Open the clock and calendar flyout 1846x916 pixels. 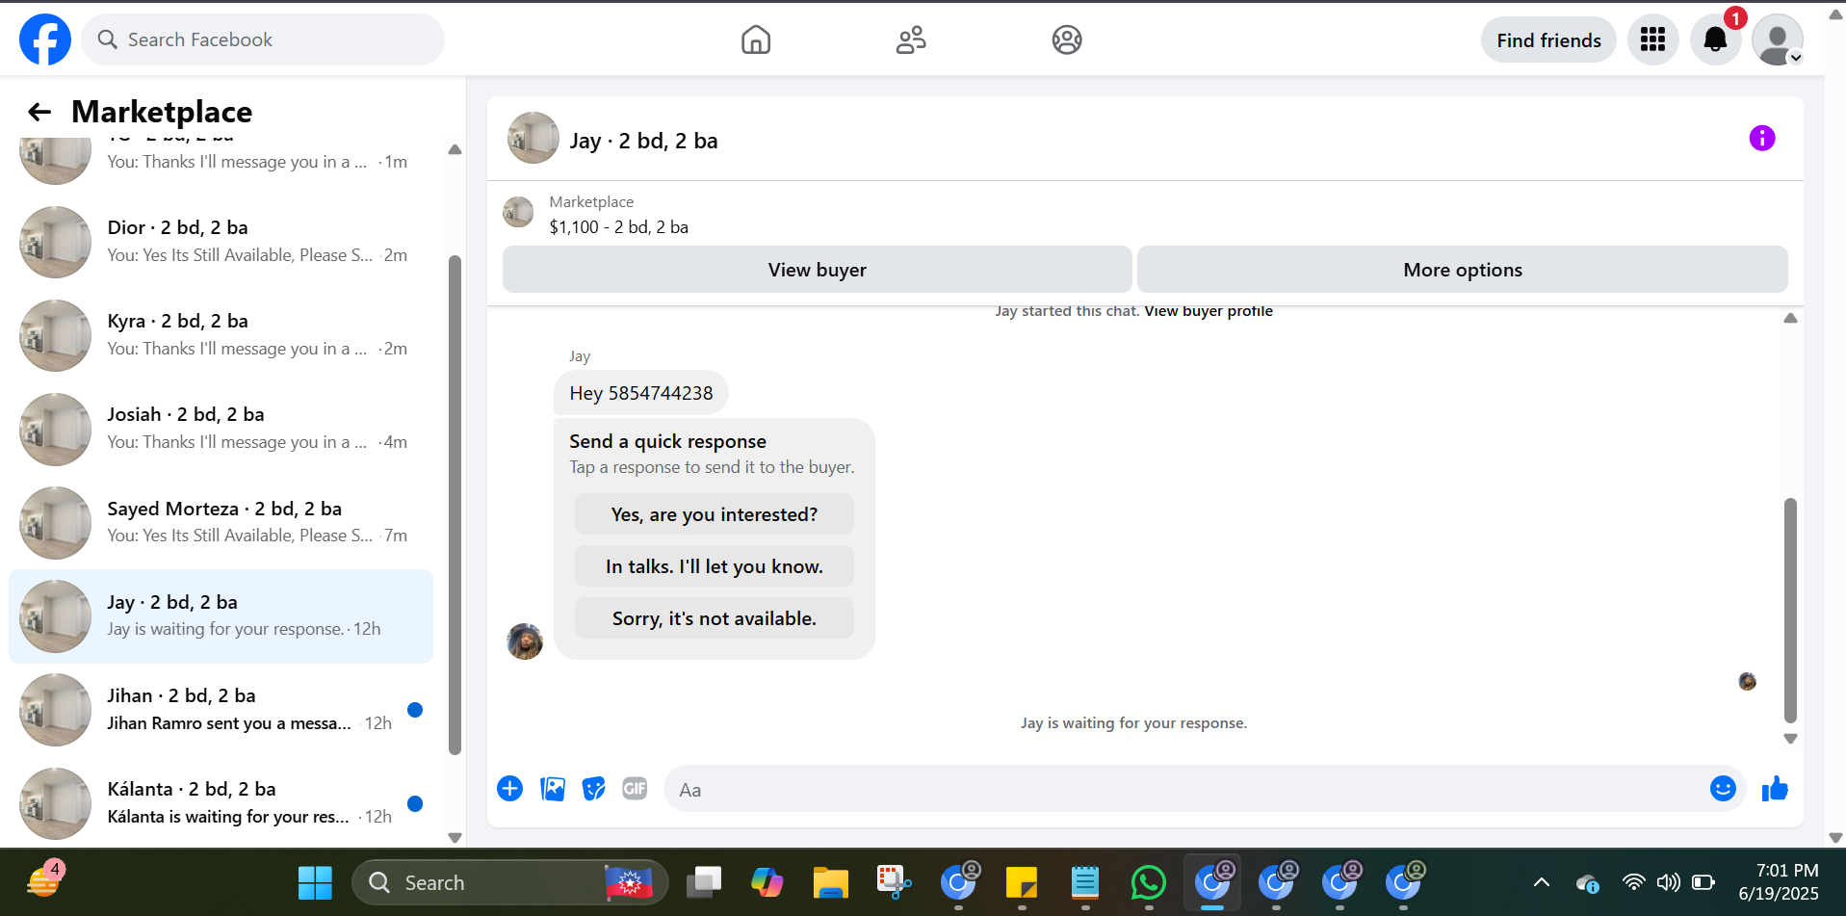pos(1779,882)
